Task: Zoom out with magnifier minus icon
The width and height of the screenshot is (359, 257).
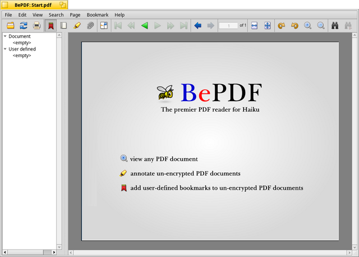Action: [x=321, y=25]
